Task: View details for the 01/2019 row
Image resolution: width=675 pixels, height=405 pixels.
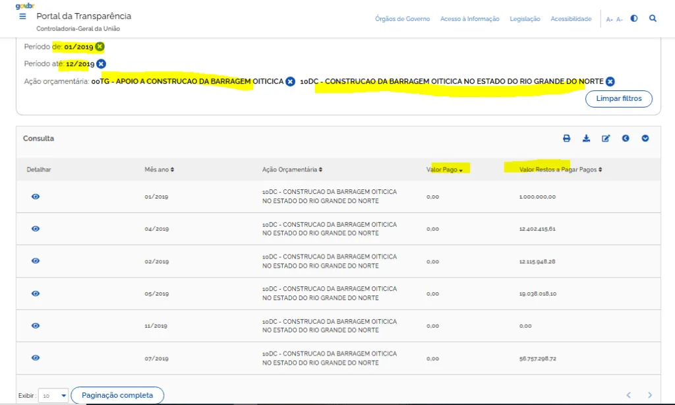Action: coord(36,197)
